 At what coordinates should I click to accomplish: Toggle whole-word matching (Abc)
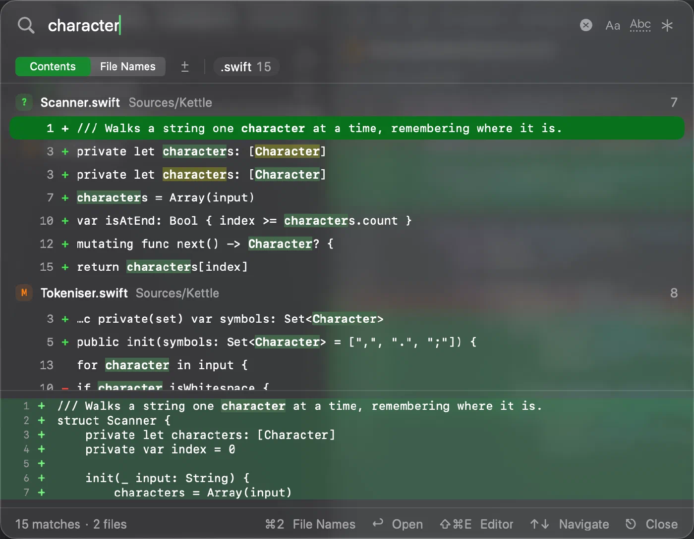pos(640,25)
